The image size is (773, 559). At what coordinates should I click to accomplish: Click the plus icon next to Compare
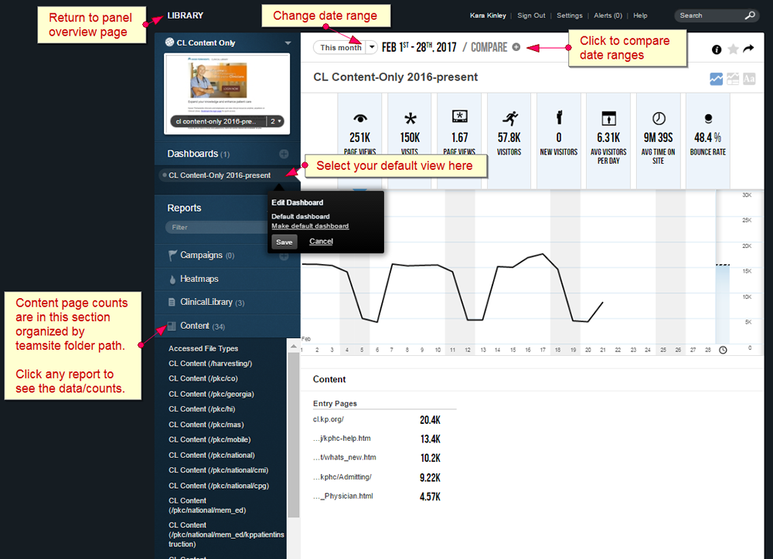[516, 48]
